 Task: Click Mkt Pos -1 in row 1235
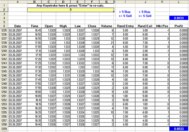click(x=162, y=30)
